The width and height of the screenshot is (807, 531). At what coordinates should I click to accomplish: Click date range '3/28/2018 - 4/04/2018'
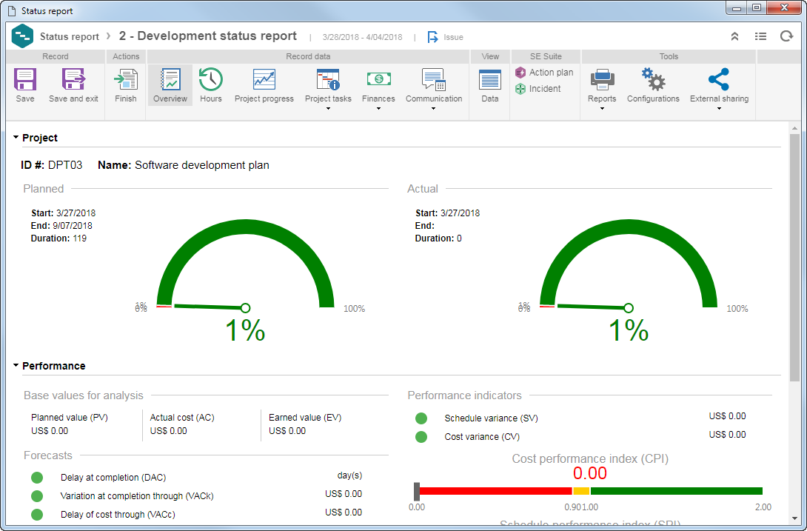[x=362, y=37]
